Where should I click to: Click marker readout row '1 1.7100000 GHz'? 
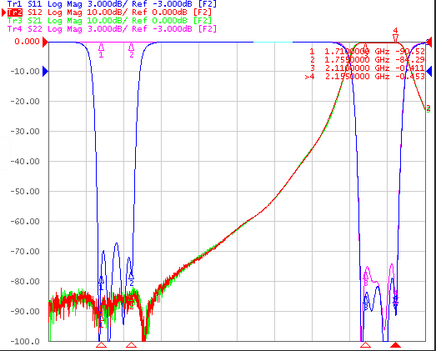(368, 52)
